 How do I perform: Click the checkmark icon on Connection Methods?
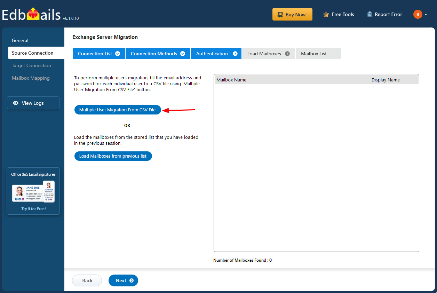pos(183,54)
